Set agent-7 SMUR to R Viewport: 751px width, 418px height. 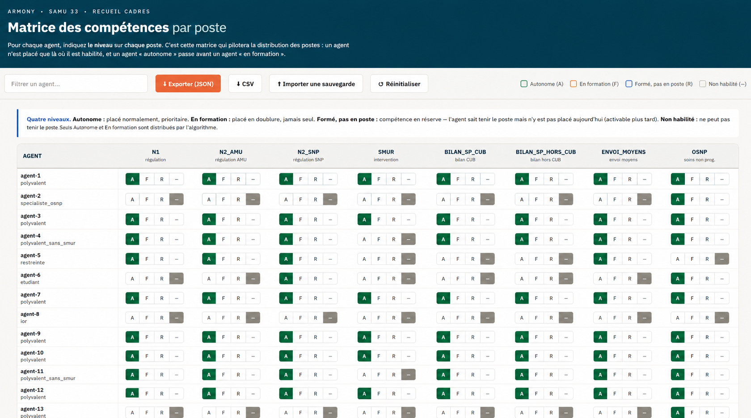(x=394, y=298)
